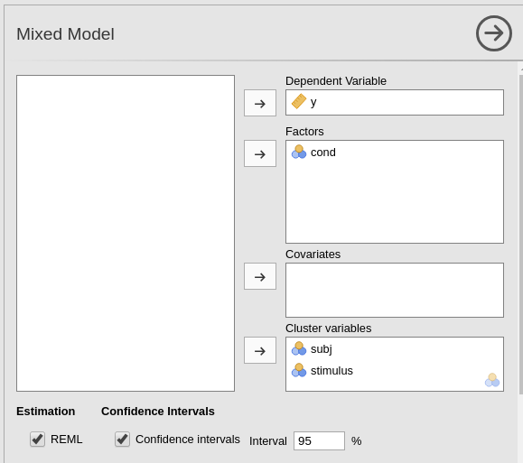Click the Interval percentage field
This screenshot has height=463, width=523.
click(319, 440)
